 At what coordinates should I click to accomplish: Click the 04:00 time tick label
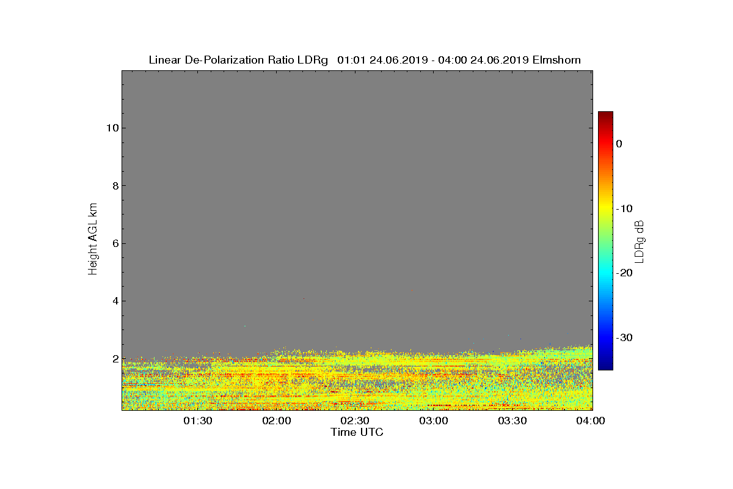(x=591, y=421)
